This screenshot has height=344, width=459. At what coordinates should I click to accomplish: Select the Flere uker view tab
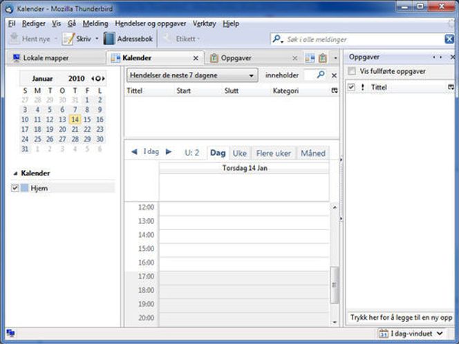[x=274, y=153]
